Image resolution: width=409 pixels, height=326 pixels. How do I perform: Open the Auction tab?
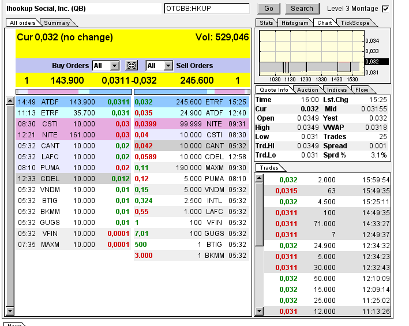(x=307, y=90)
